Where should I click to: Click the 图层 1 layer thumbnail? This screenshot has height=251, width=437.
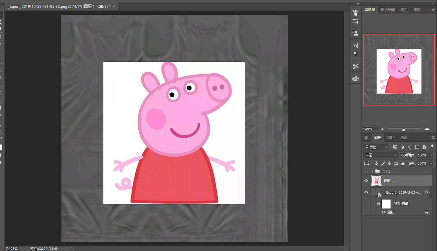(x=377, y=181)
